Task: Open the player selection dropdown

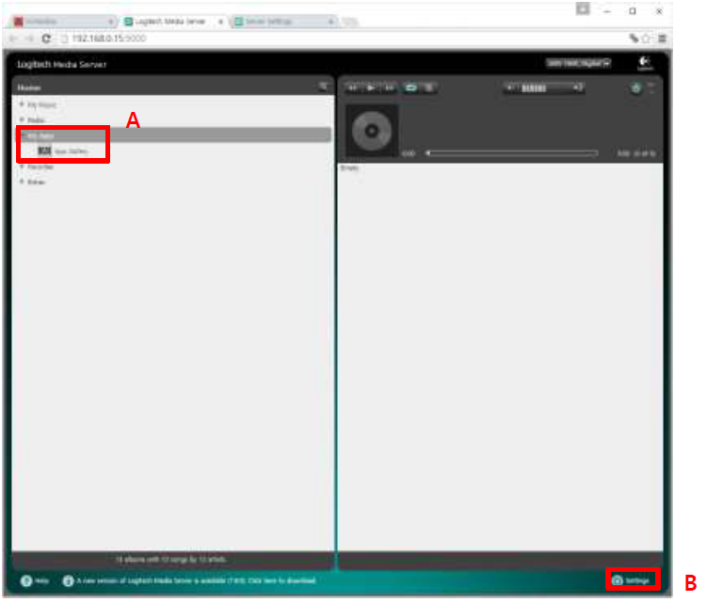Action: (x=578, y=63)
